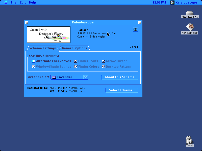Viewport: 202px width, 151px height.
Task: Click the About This Scheme button
Action: pyautogui.click(x=119, y=77)
